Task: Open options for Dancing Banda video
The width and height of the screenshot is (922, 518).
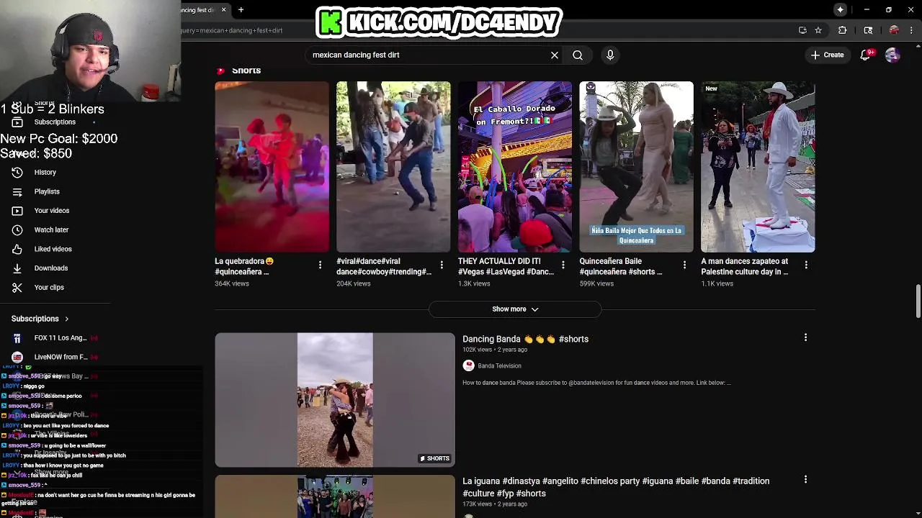Action: (805, 337)
